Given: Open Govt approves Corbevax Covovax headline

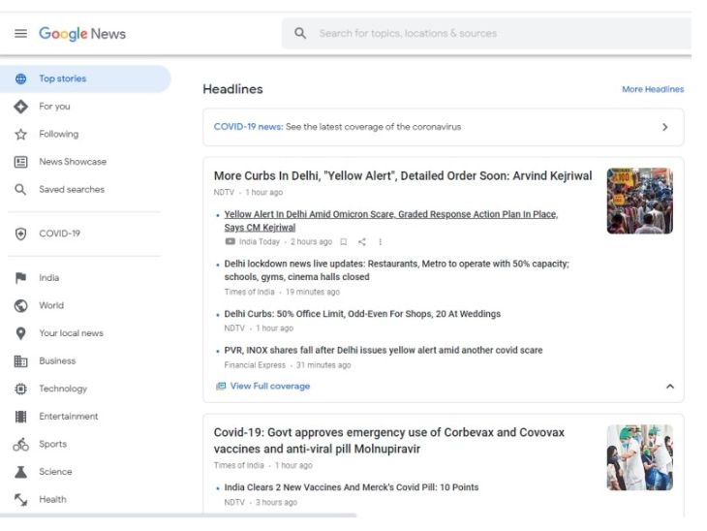Looking at the screenshot, I should [x=389, y=441].
